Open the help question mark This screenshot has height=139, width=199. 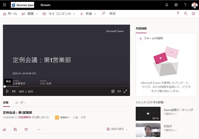185,5
